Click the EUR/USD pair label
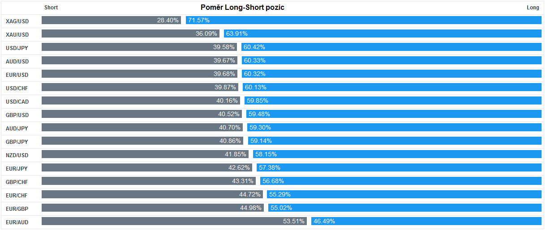The height and width of the screenshot is (230, 546). 17,75
